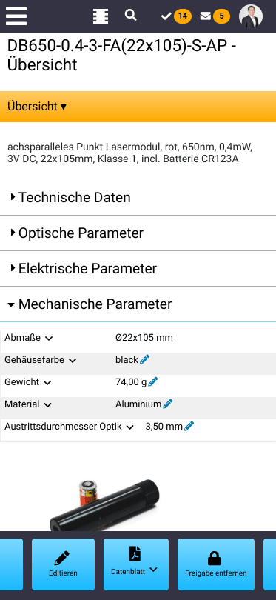Edit Material Aluminium with pencil icon
This screenshot has height=600, width=276.
click(168, 404)
